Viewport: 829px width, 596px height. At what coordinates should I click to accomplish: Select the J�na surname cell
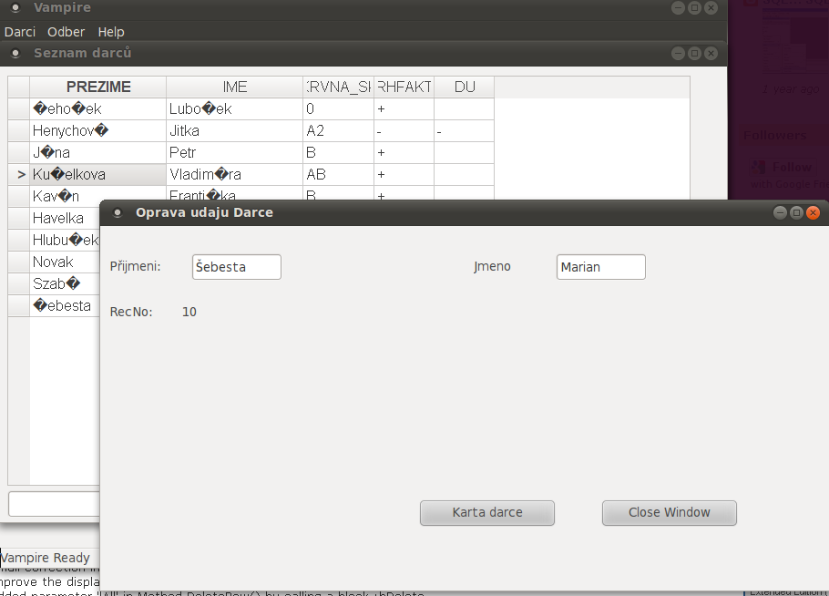(97, 152)
